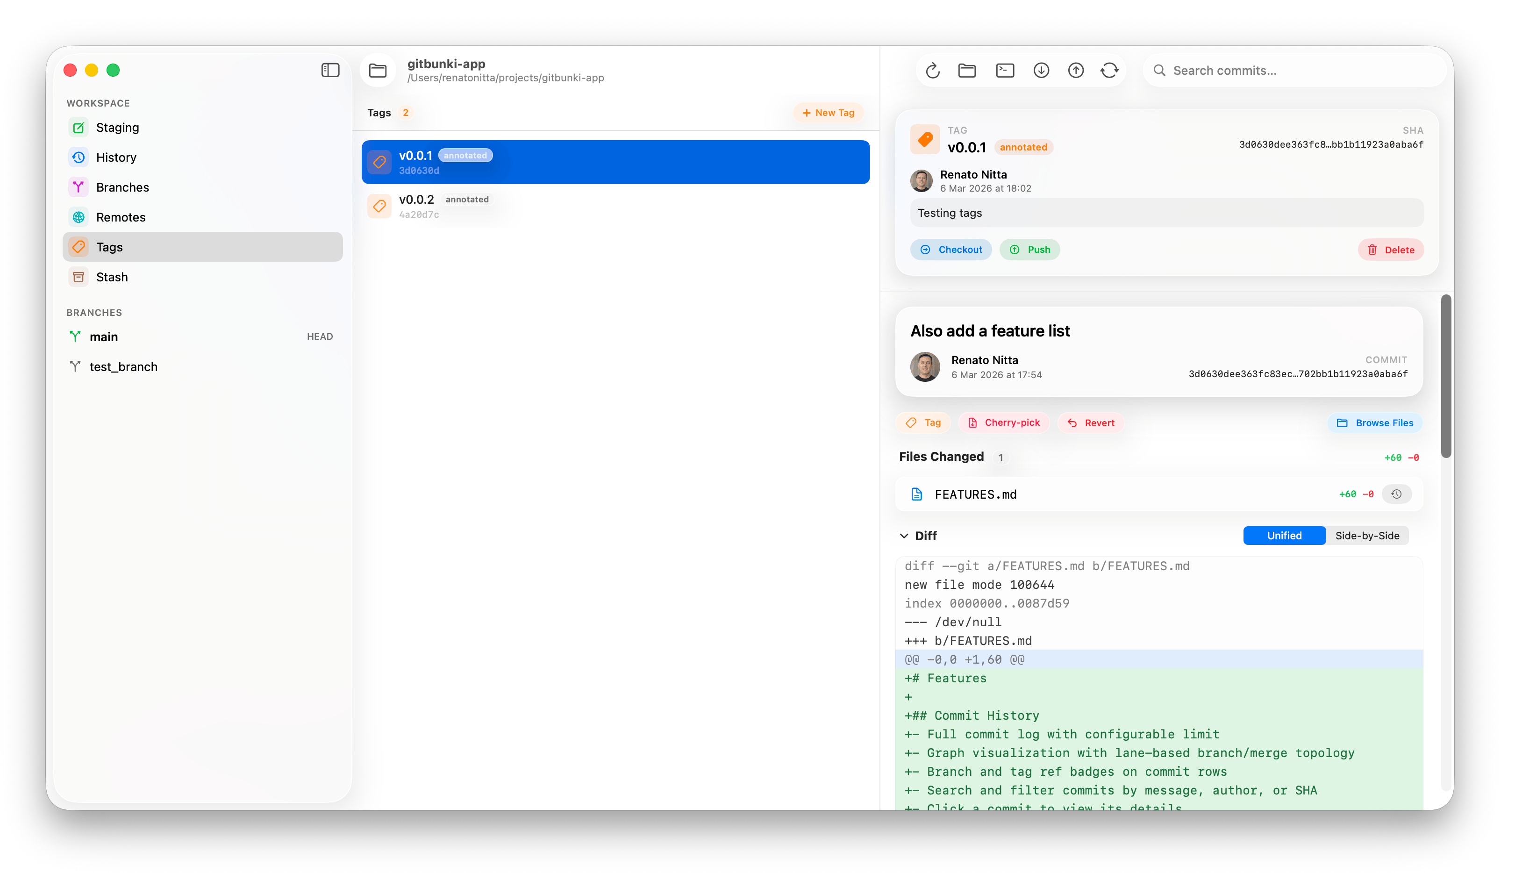Click the Search commits input field
The height and width of the screenshot is (873, 1515).
coord(1295,71)
